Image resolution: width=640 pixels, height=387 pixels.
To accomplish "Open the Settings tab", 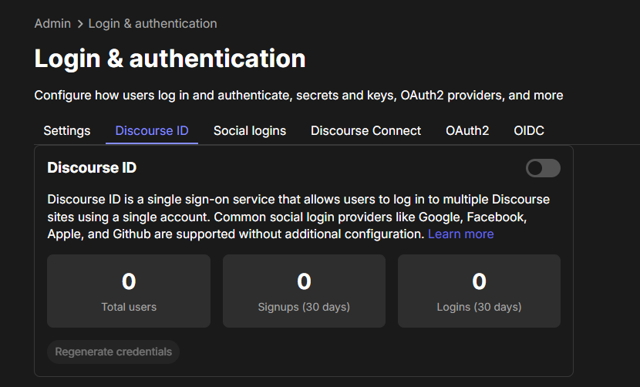I will point(67,130).
